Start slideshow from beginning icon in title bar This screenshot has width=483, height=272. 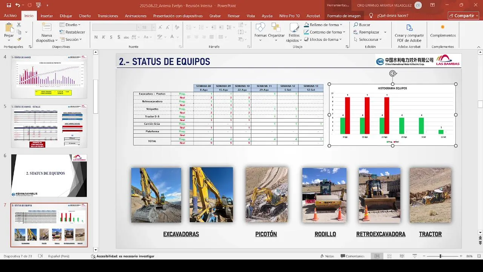pos(38,5)
